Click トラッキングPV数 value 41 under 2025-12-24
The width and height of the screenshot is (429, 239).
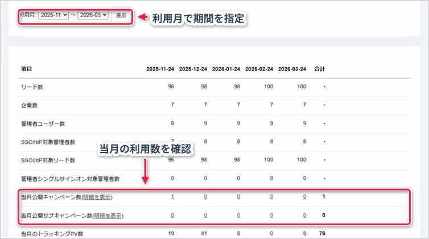[x=204, y=233]
